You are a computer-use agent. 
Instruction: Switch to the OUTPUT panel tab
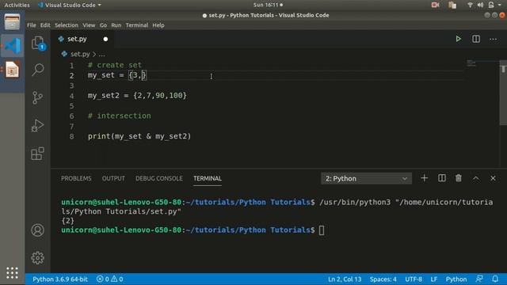tap(113, 178)
